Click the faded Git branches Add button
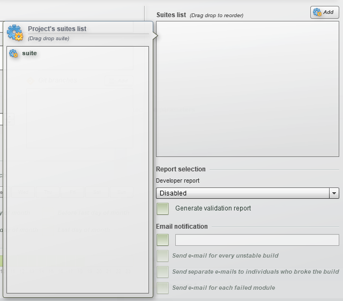This screenshot has width=343, height=301. click(x=119, y=81)
